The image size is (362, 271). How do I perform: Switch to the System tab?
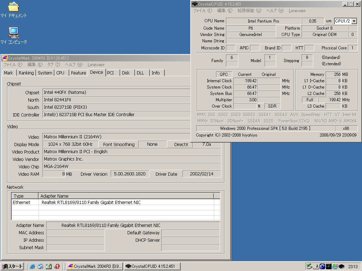point(45,73)
